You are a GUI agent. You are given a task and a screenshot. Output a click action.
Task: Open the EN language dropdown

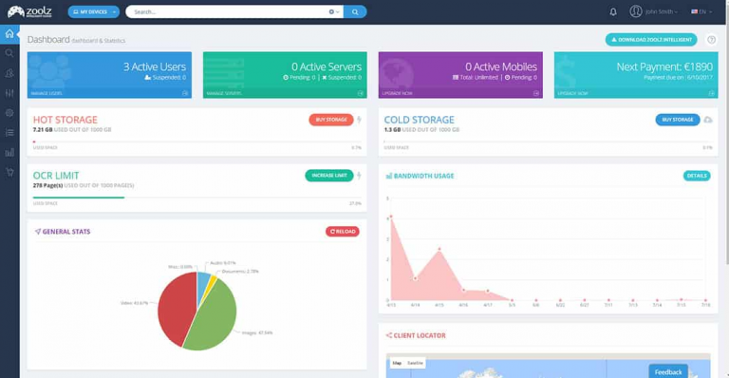point(701,11)
